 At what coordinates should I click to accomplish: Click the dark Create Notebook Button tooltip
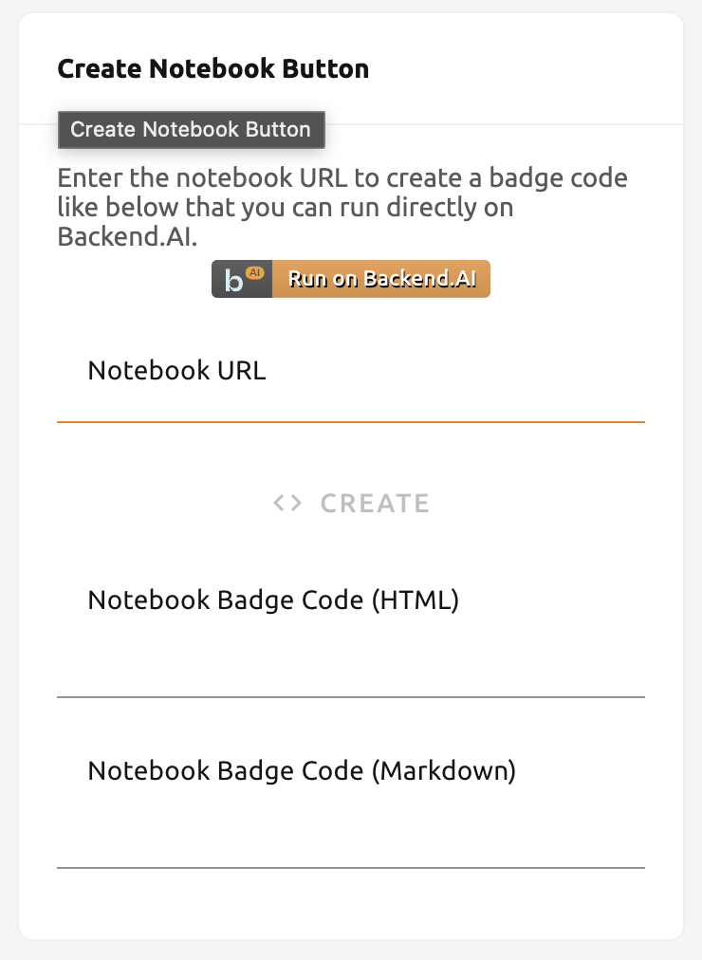pos(191,130)
